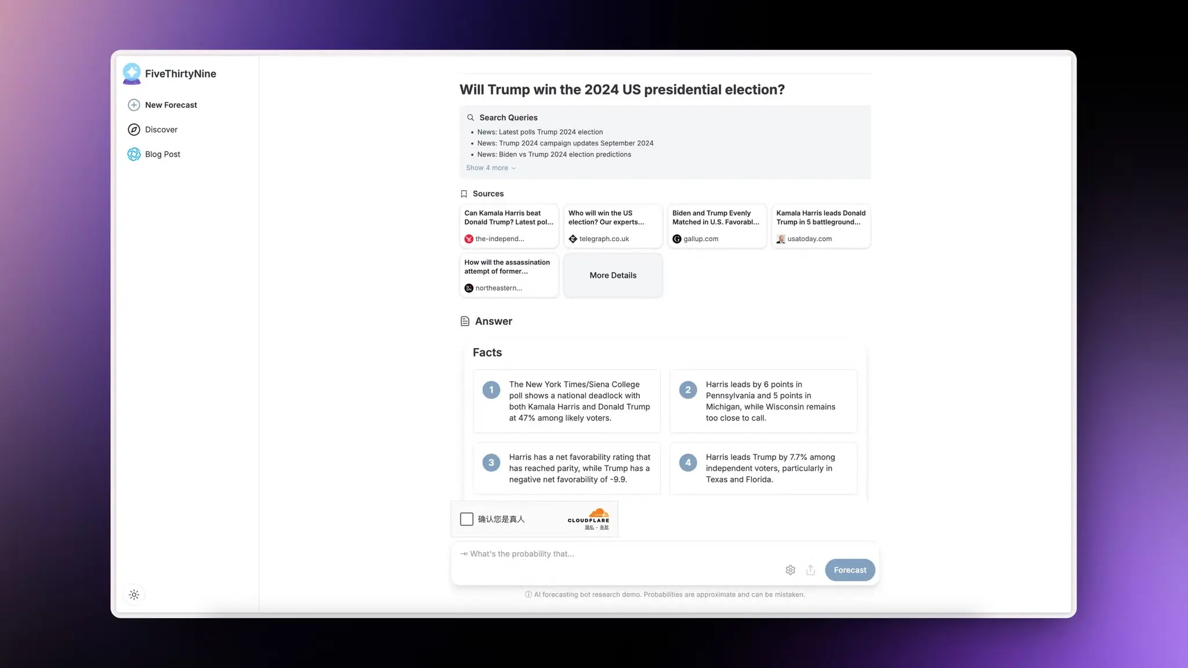Click the Answer document icon
The width and height of the screenshot is (1188, 668).
point(463,321)
